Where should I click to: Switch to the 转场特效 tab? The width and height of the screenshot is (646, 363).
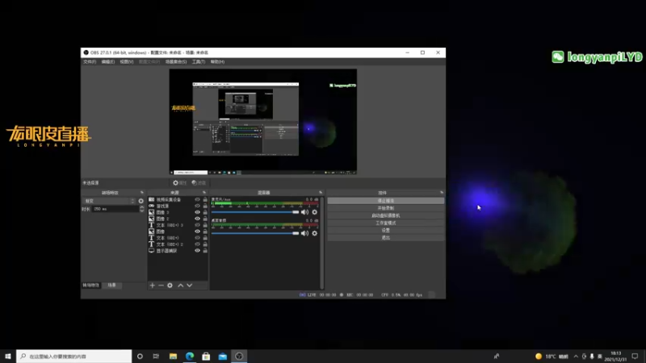[90, 286]
